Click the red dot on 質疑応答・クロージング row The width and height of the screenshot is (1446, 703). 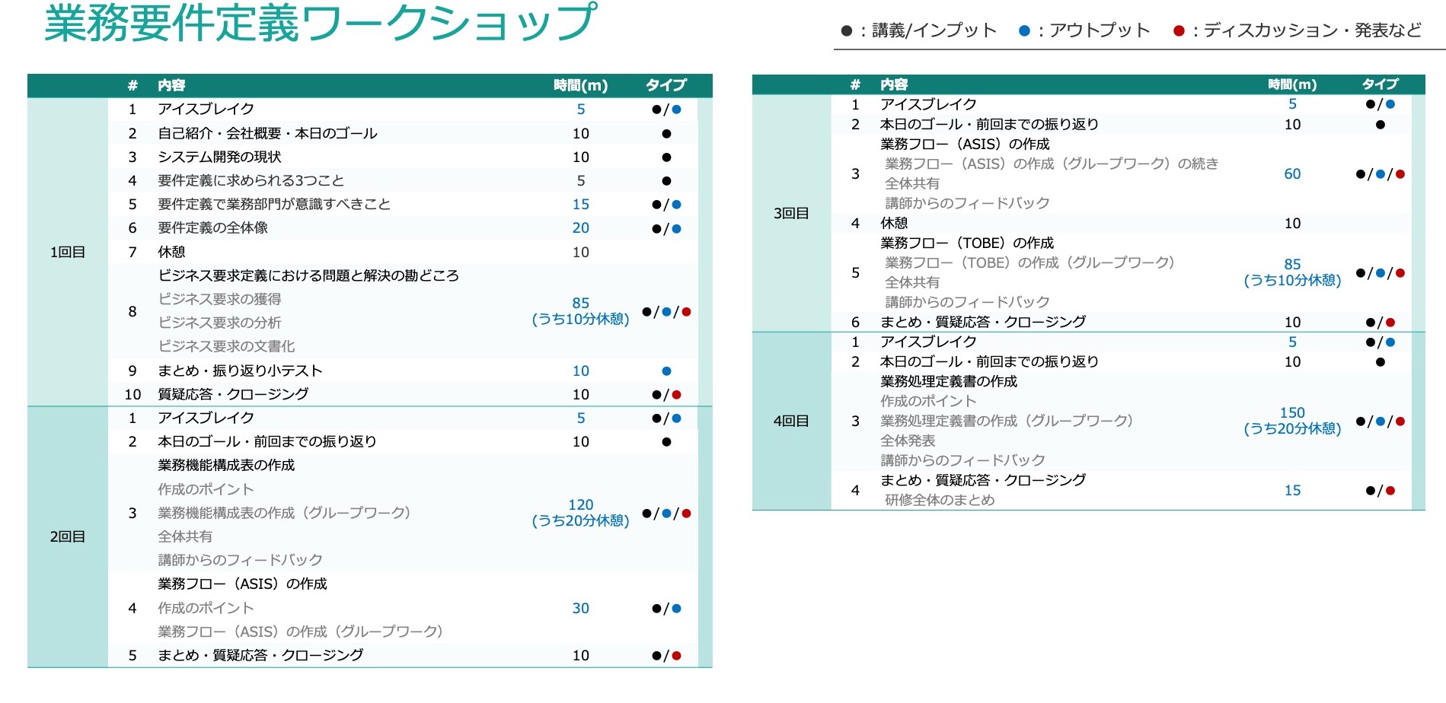click(x=678, y=394)
